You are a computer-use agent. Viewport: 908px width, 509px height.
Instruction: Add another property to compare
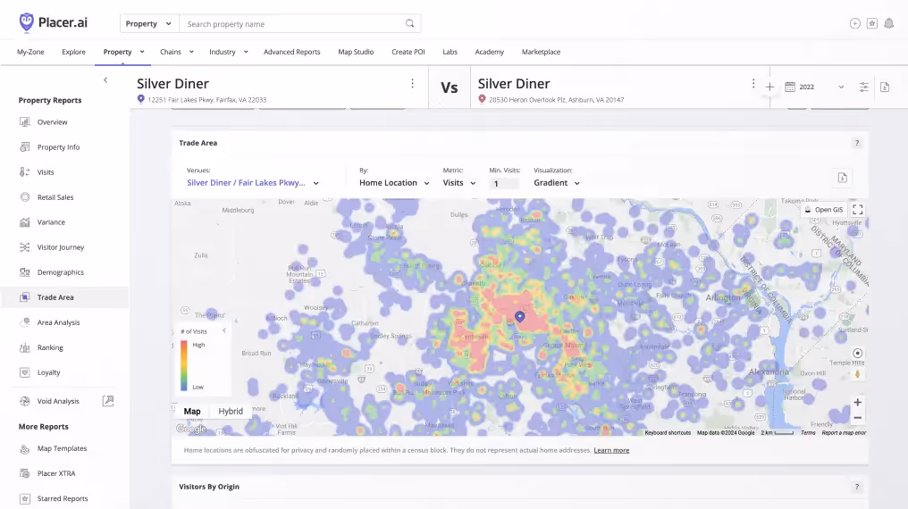769,88
